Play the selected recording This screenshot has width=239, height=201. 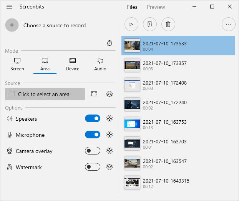131,24
